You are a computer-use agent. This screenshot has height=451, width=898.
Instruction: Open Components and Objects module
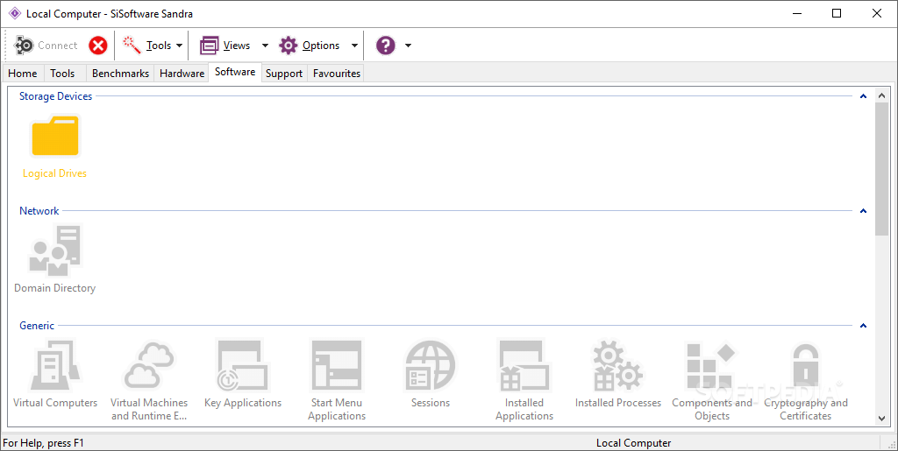(x=712, y=381)
